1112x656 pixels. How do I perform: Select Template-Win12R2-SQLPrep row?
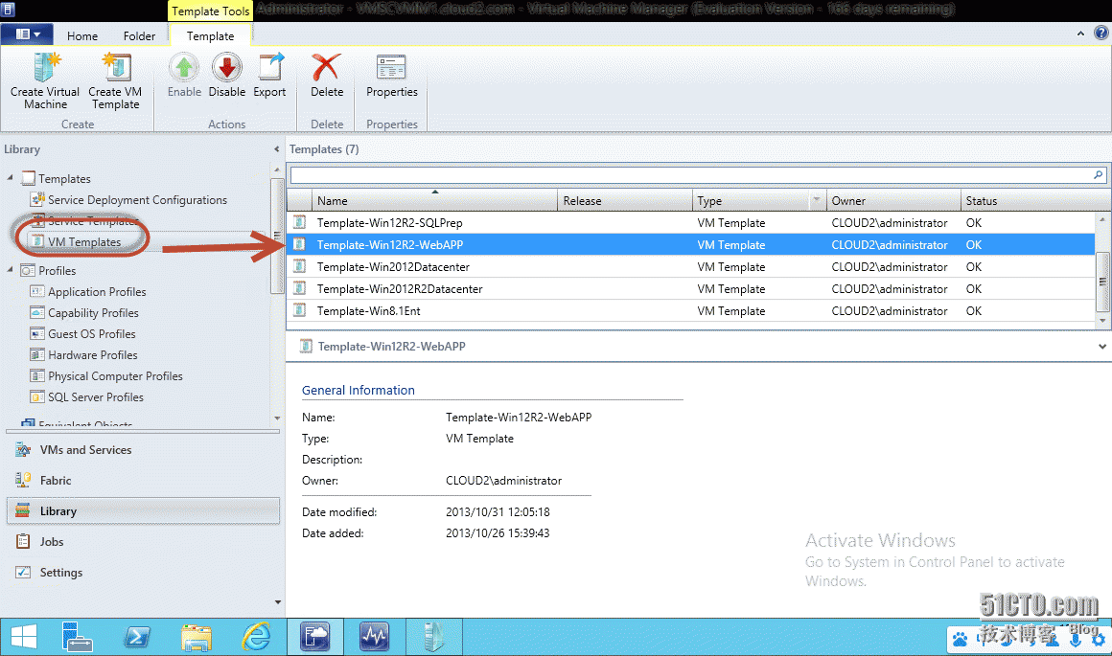pos(691,222)
